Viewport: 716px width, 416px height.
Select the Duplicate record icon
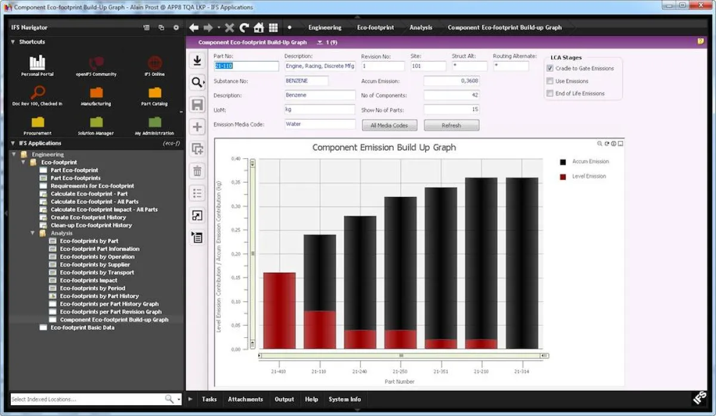coord(197,149)
